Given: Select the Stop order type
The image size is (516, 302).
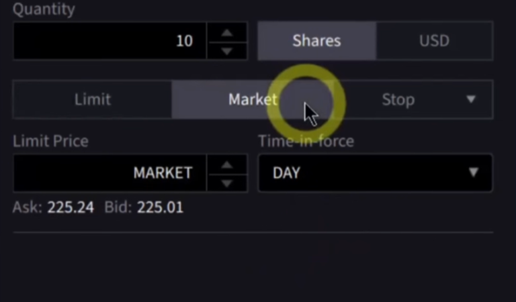Looking at the screenshot, I should tap(398, 99).
